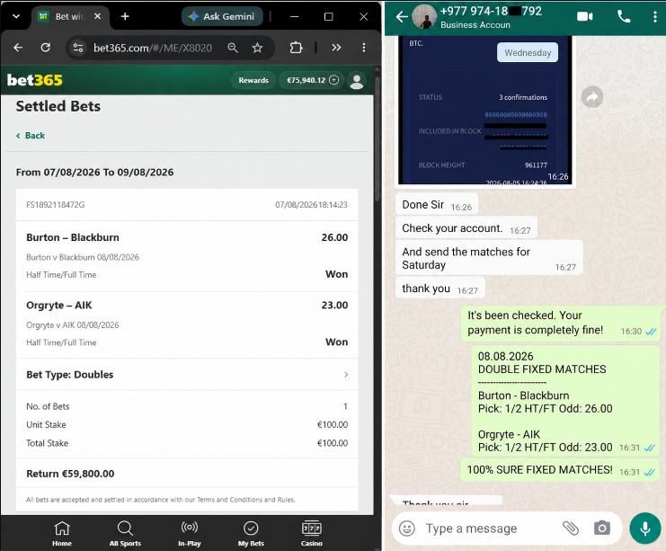Open the browser extensions puzzle icon
Screen dimensions: 666x551
pos(296,48)
